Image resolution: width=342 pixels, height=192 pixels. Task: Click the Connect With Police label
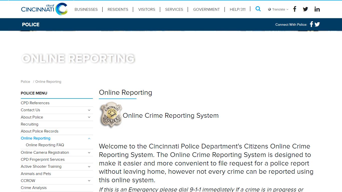291,24
